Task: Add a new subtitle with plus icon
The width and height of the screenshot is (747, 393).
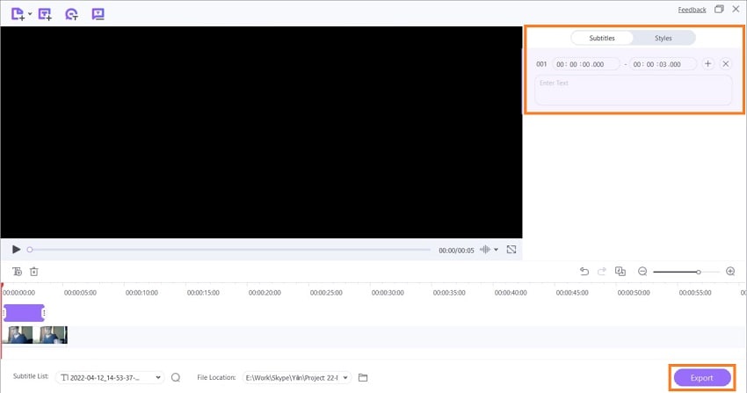Action: (x=708, y=64)
